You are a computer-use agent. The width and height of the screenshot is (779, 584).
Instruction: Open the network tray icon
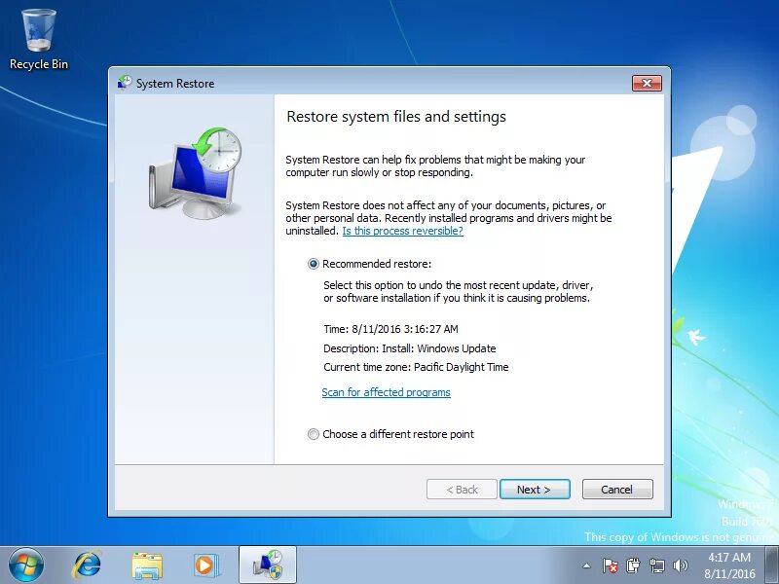point(656,566)
